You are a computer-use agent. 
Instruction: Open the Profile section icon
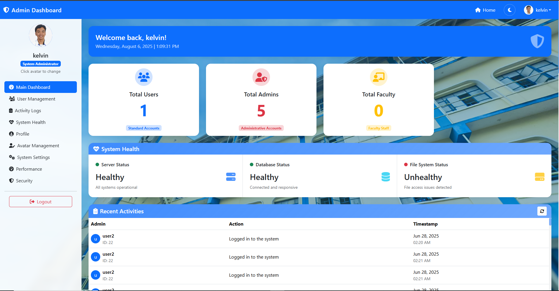point(12,134)
